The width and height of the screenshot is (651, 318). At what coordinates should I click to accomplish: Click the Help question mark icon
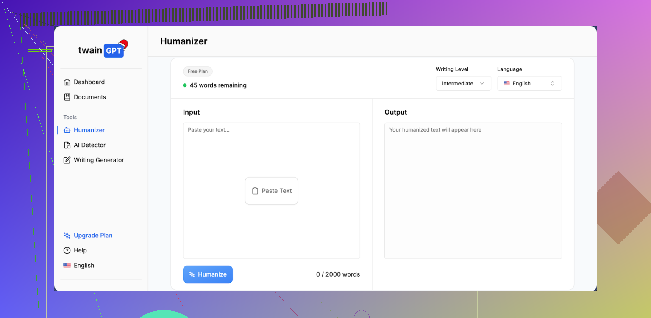(x=67, y=250)
